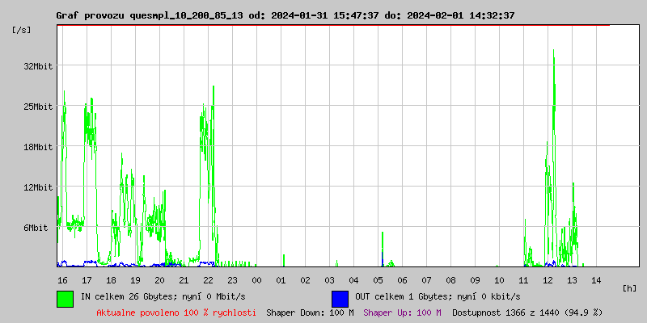This screenshot has height=323, width=647.
Task: Click the 18Mbit y-axis label
Action: 37,147
